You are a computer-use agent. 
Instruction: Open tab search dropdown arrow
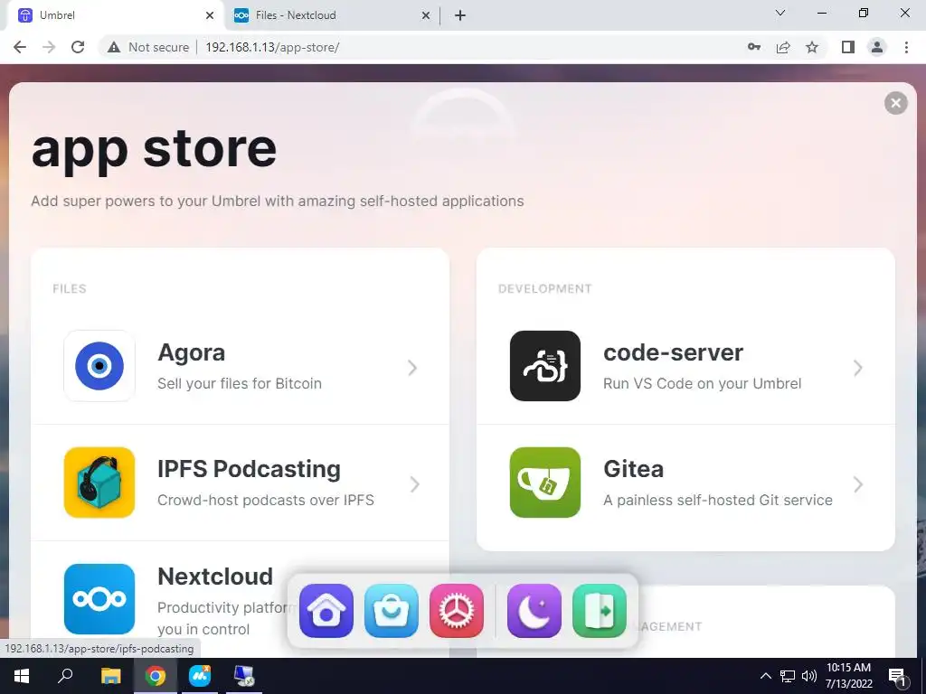tap(780, 13)
